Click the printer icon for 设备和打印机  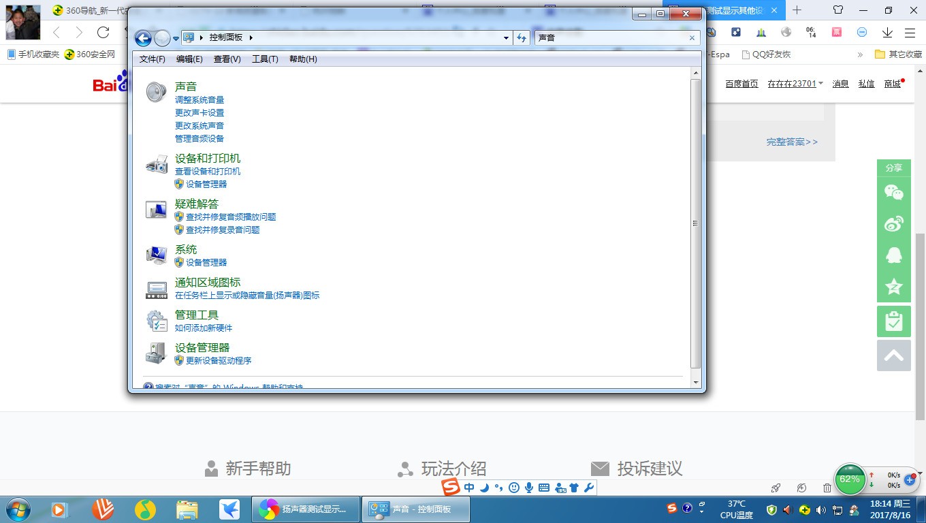pos(157,164)
